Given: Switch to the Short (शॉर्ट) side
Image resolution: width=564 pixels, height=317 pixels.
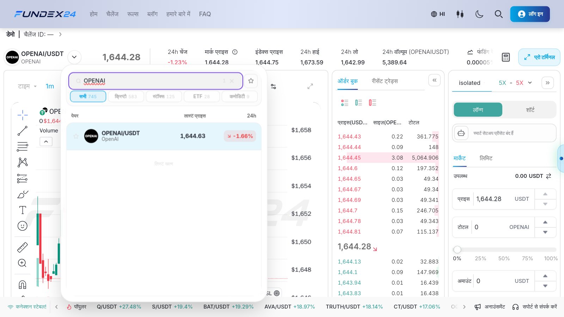Looking at the screenshot, I should (530, 110).
